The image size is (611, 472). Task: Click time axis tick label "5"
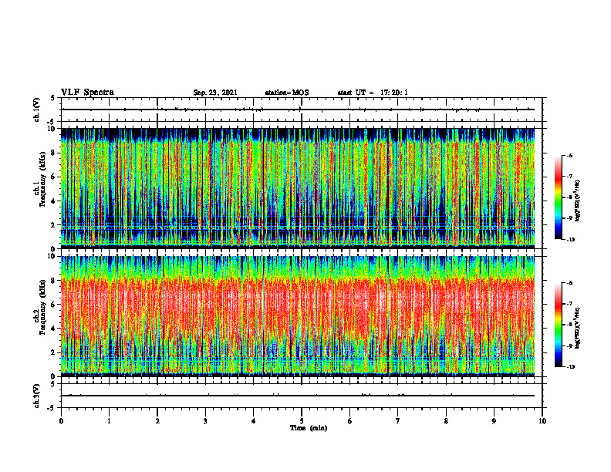(x=302, y=421)
